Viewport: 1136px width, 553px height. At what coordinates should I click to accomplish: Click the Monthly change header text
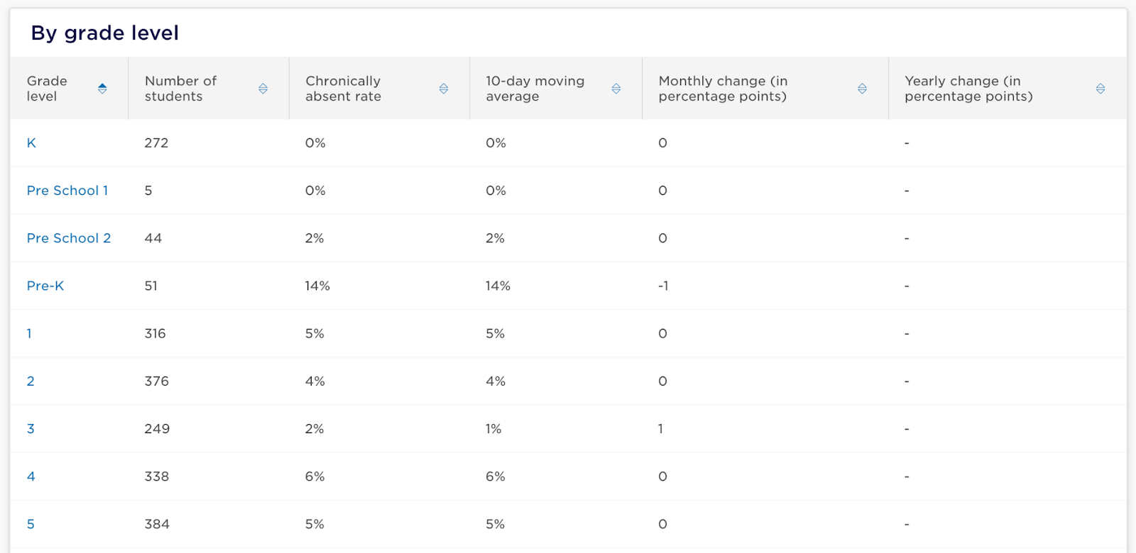(x=723, y=89)
